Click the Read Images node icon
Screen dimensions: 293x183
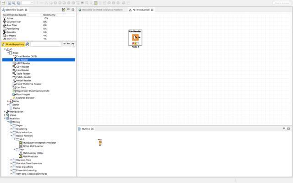(14, 94)
